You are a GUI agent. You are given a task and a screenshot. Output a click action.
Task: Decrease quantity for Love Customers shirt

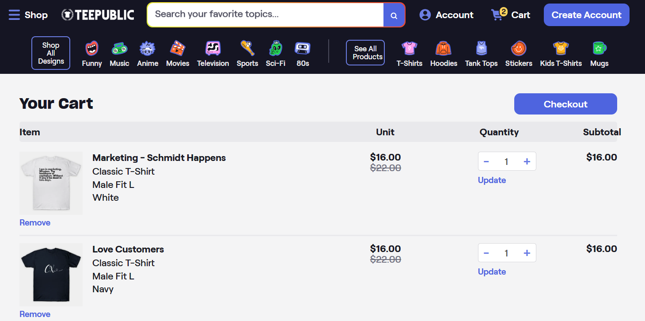point(486,253)
